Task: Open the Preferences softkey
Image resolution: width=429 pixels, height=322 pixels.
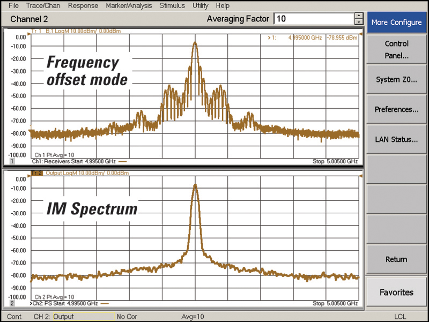Action: click(396, 109)
